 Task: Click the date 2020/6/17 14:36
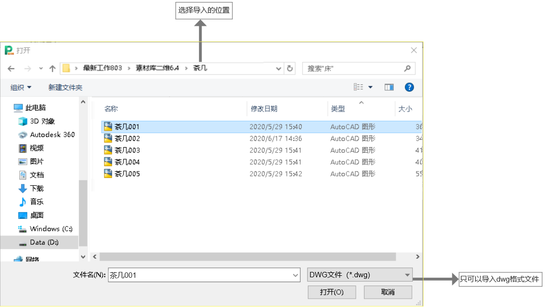tap(276, 139)
